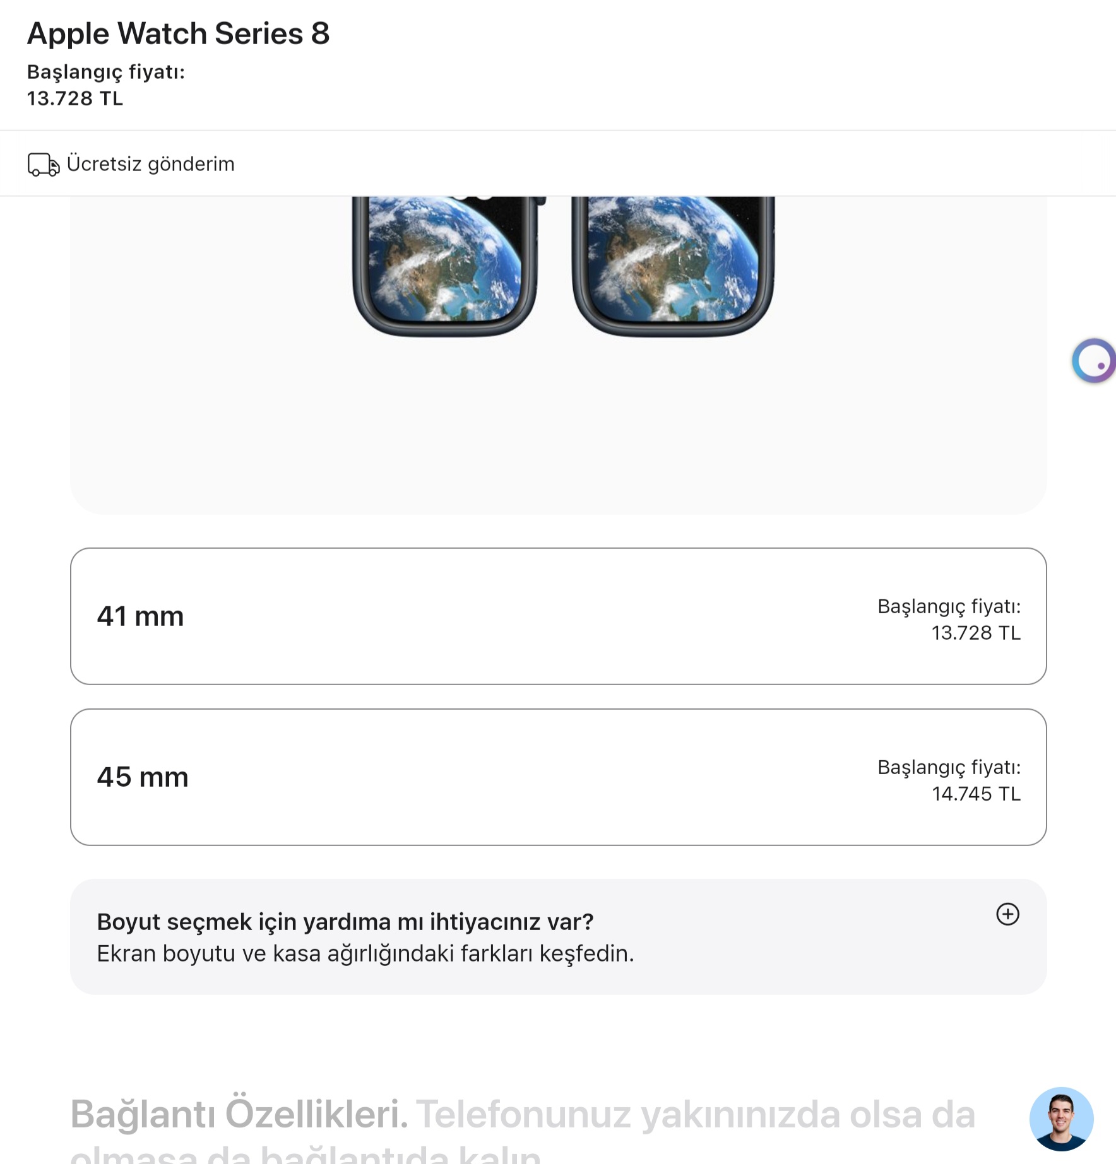
Task: Click the 13.728 TL price in 41 mm card
Action: [x=975, y=633]
